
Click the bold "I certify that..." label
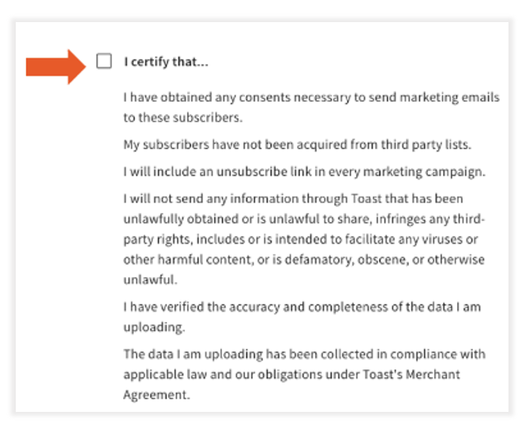point(166,62)
